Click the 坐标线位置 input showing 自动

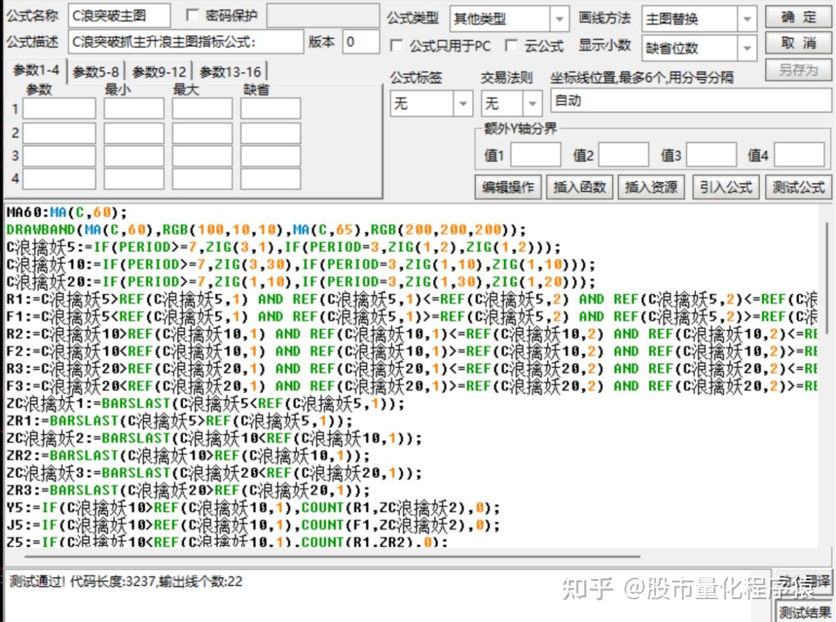(x=691, y=101)
